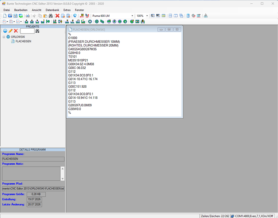
Task: Open the Extras menu
Action: pyautogui.click(x=67, y=10)
